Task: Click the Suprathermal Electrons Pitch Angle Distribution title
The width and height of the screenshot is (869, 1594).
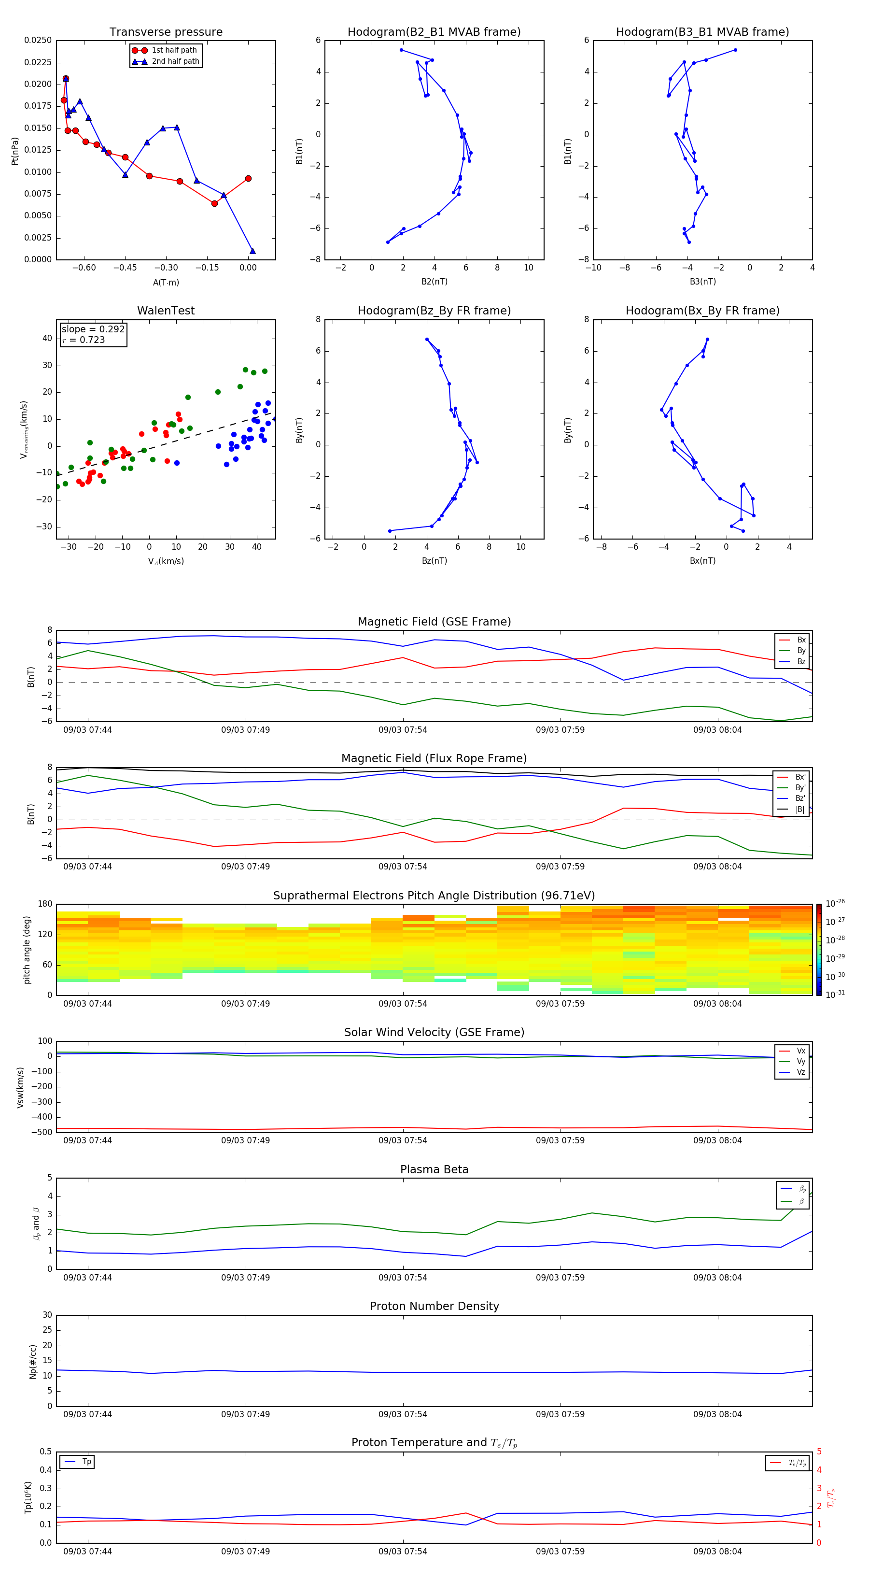Action: pos(434,896)
